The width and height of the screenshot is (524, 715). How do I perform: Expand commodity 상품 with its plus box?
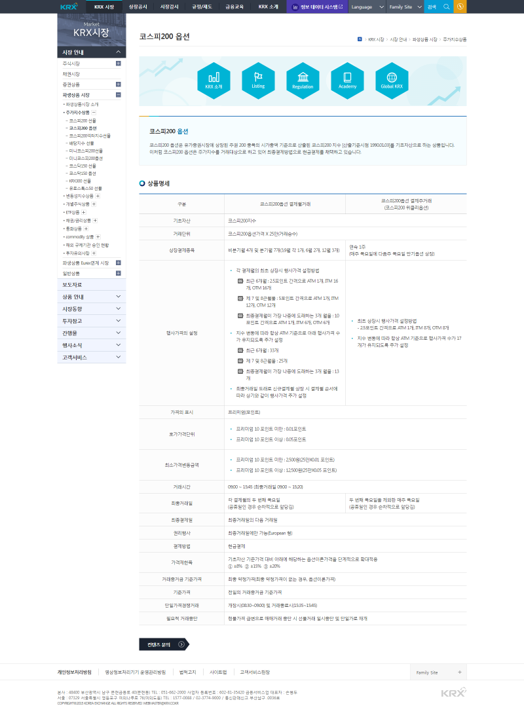pyautogui.click(x=98, y=236)
